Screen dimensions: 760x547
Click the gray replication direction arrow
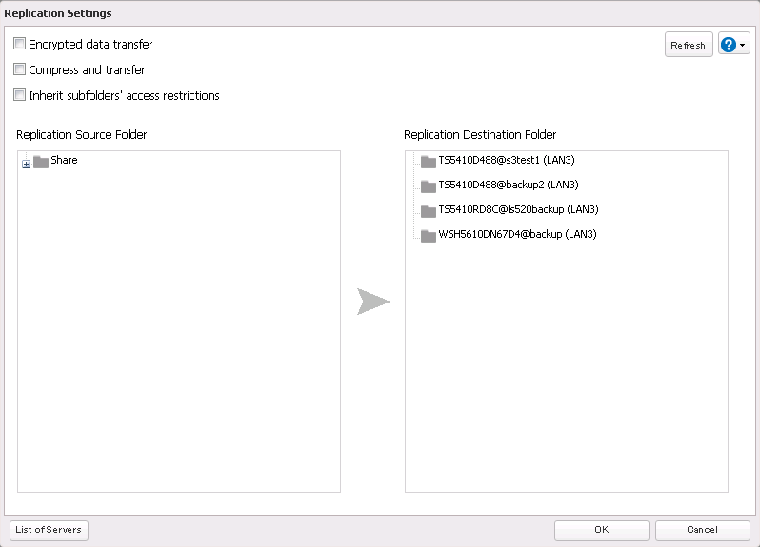[x=373, y=302]
